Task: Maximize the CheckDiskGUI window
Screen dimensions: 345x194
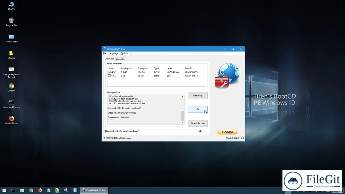Action: click(233, 49)
